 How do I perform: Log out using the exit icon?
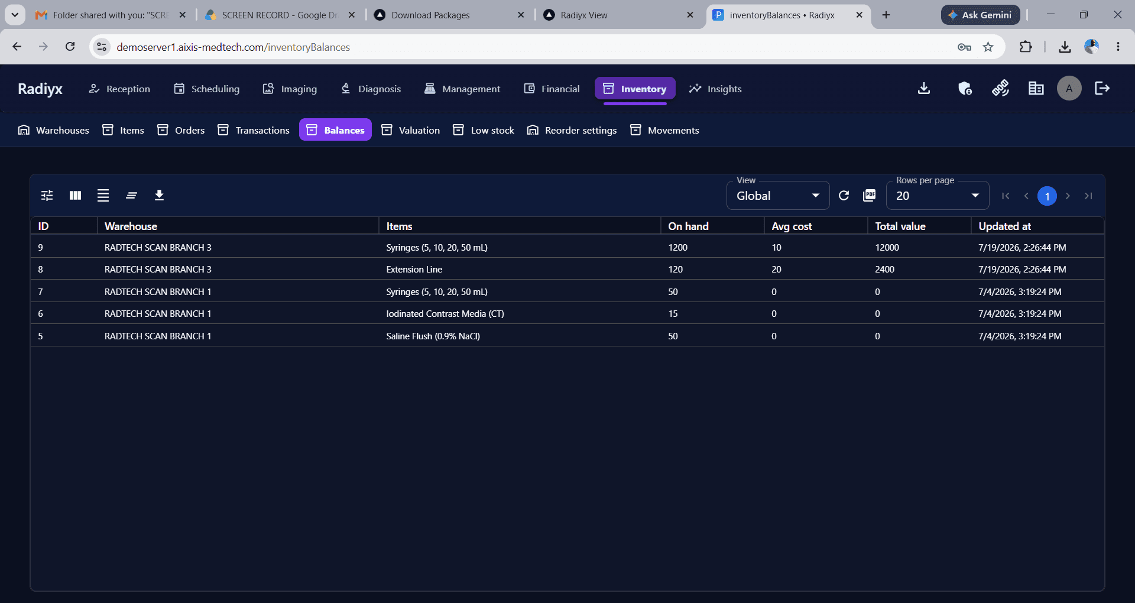click(x=1102, y=89)
